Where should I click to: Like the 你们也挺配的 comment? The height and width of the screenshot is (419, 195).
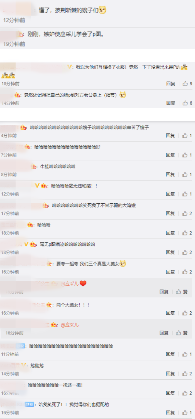click(x=187, y=412)
